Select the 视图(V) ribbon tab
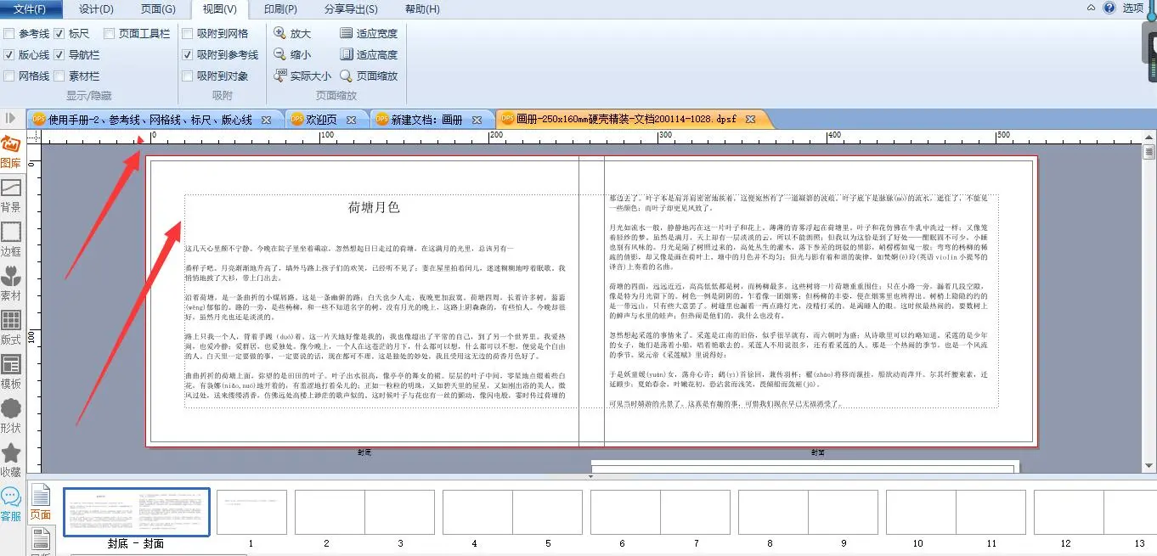1157x556 pixels. coord(220,9)
